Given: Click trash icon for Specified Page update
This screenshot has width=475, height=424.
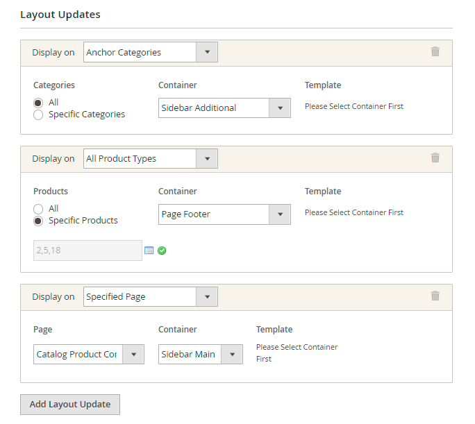Looking at the screenshot, I should [435, 296].
